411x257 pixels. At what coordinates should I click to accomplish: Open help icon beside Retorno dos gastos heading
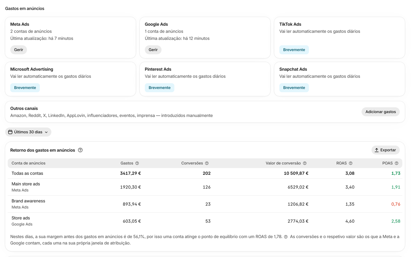pos(80,150)
